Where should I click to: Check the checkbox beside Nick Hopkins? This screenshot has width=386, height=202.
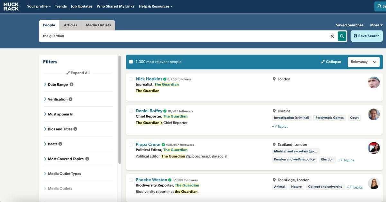tap(131, 79)
